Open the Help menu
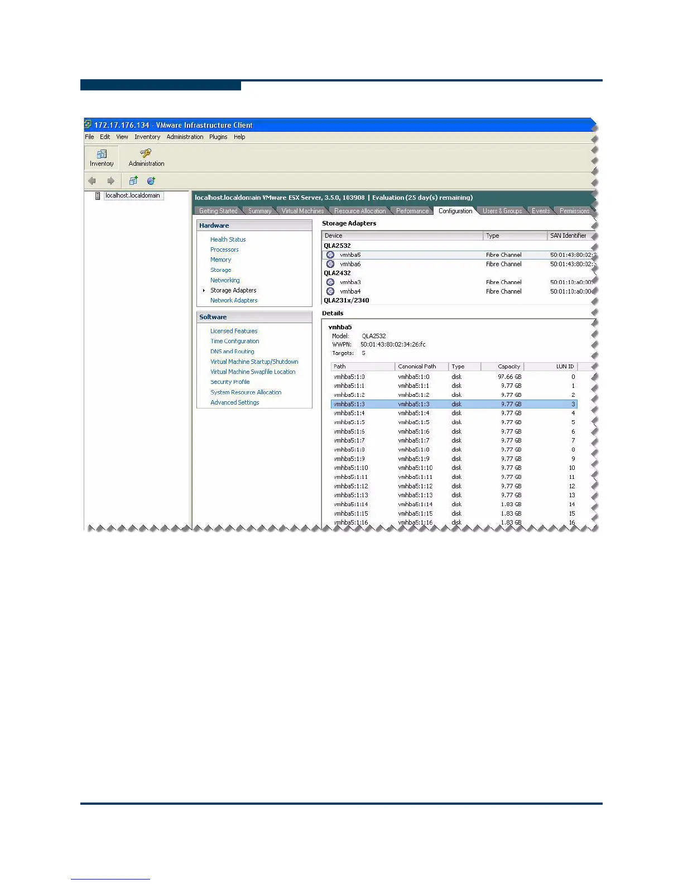This screenshot has height=884, width=683. click(x=239, y=137)
